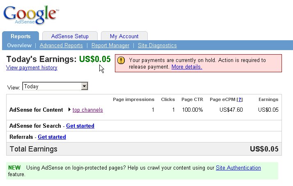This screenshot has height=186, width=293.
Task: Click the yellow warning icon in payment alert
Action: pos(121,60)
